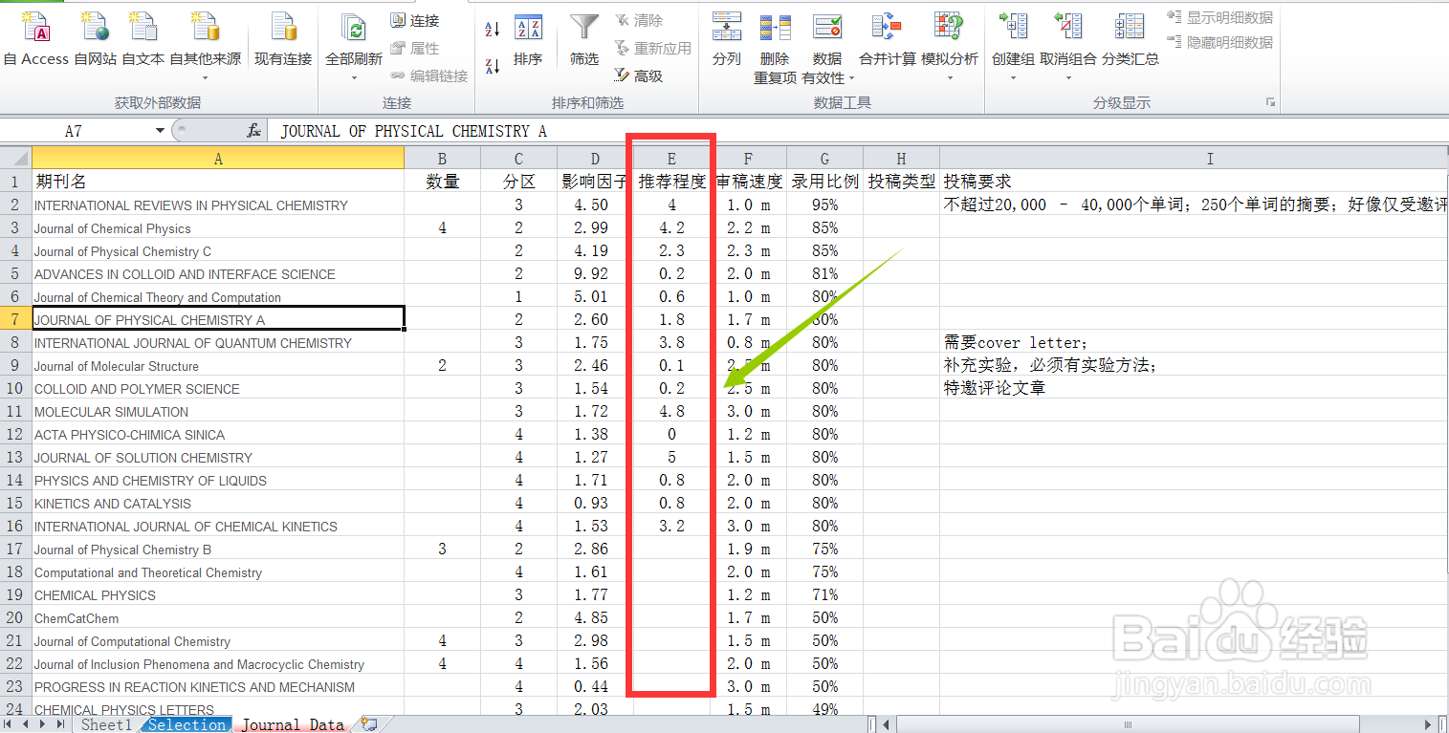The image size is (1449, 733).
Task: Select column I header
Action: tap(1195, 159)
